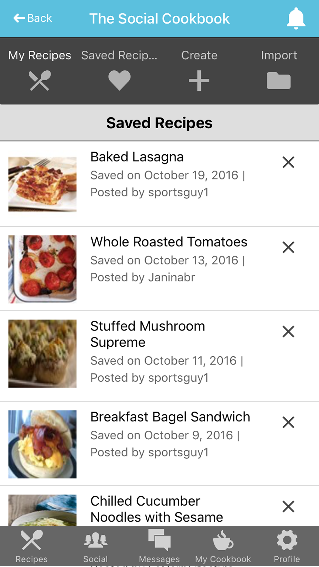Tap the Breakfast Bagel Sandwich photo
The width and height of the screenshot is (319, 567).
[42, 444]
